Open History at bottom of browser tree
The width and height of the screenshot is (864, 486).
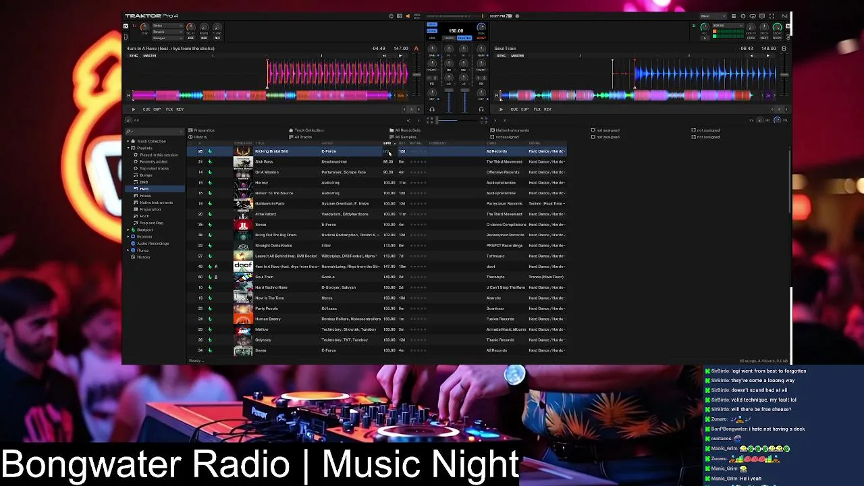coord(143,257)
